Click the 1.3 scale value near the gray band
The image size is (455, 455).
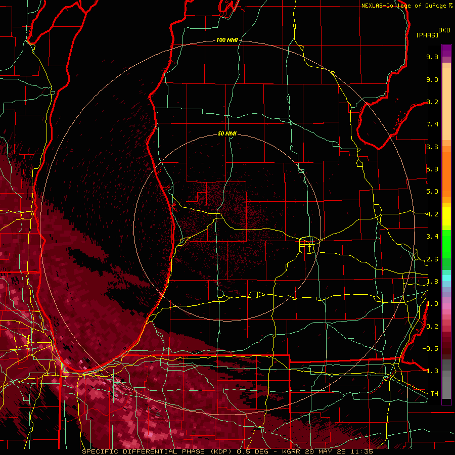[432, 371]
